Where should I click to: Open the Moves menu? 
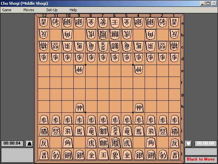tap(29, 10)
